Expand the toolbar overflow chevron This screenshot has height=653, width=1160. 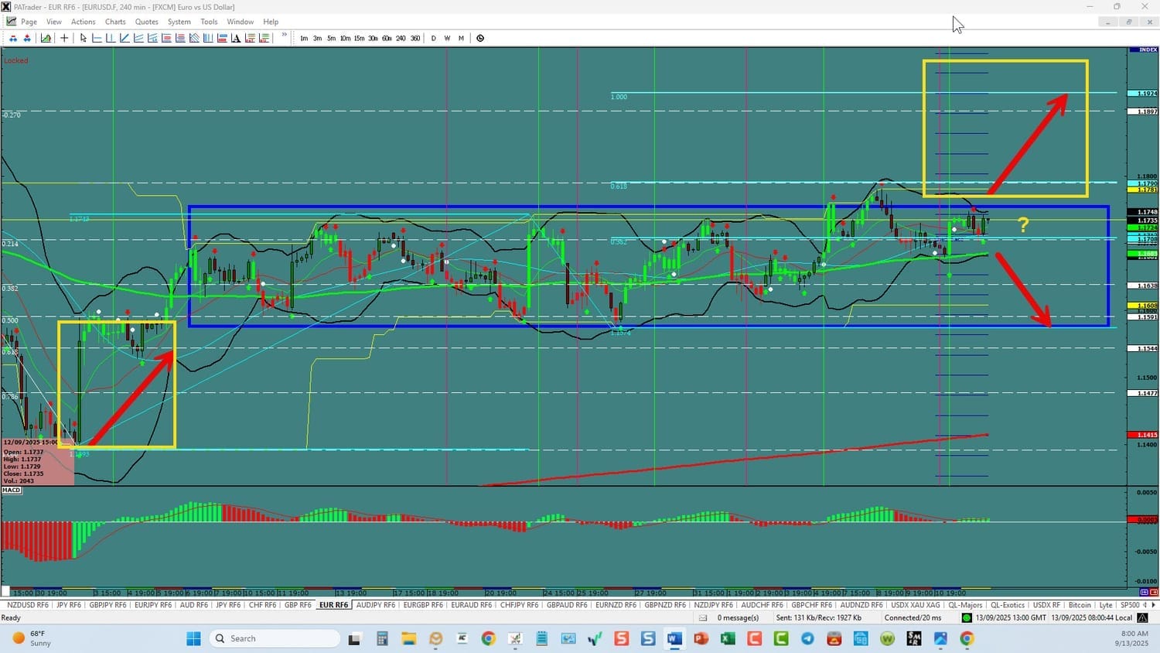point(285,36)
